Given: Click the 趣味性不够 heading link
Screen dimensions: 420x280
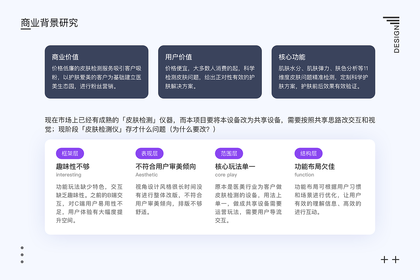Looking at the screenshot, I should (73, 166).
